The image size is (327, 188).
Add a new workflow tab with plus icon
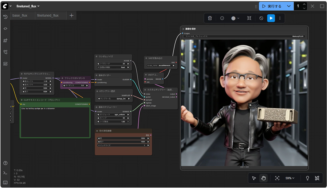pyautogui.click(x=71, y=15)
